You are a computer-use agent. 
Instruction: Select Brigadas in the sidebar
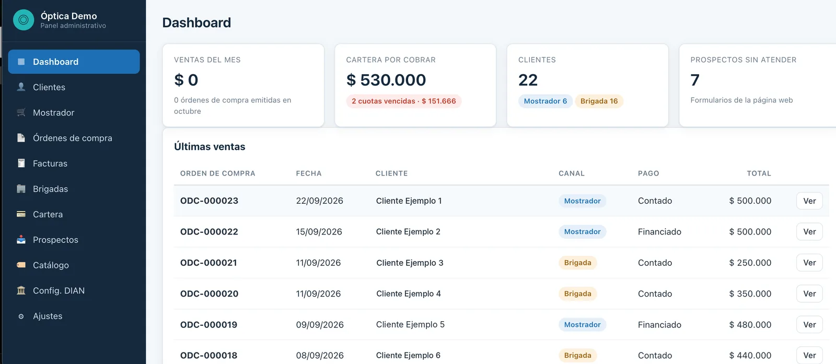(x=74, y=189)
